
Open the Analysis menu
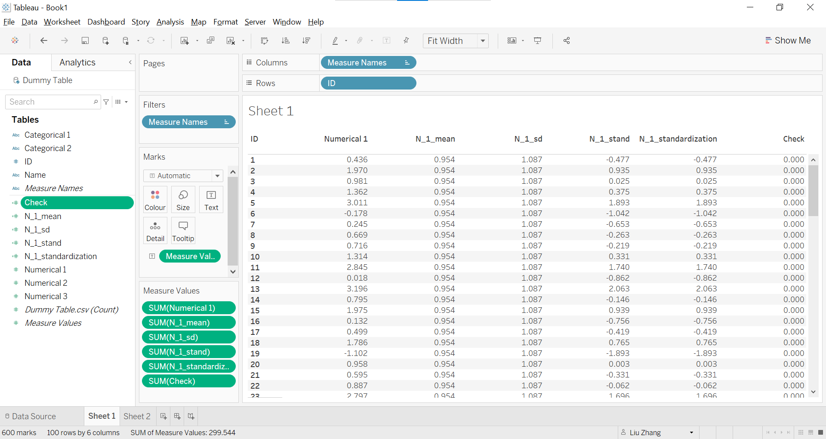(x=170, y=22)
